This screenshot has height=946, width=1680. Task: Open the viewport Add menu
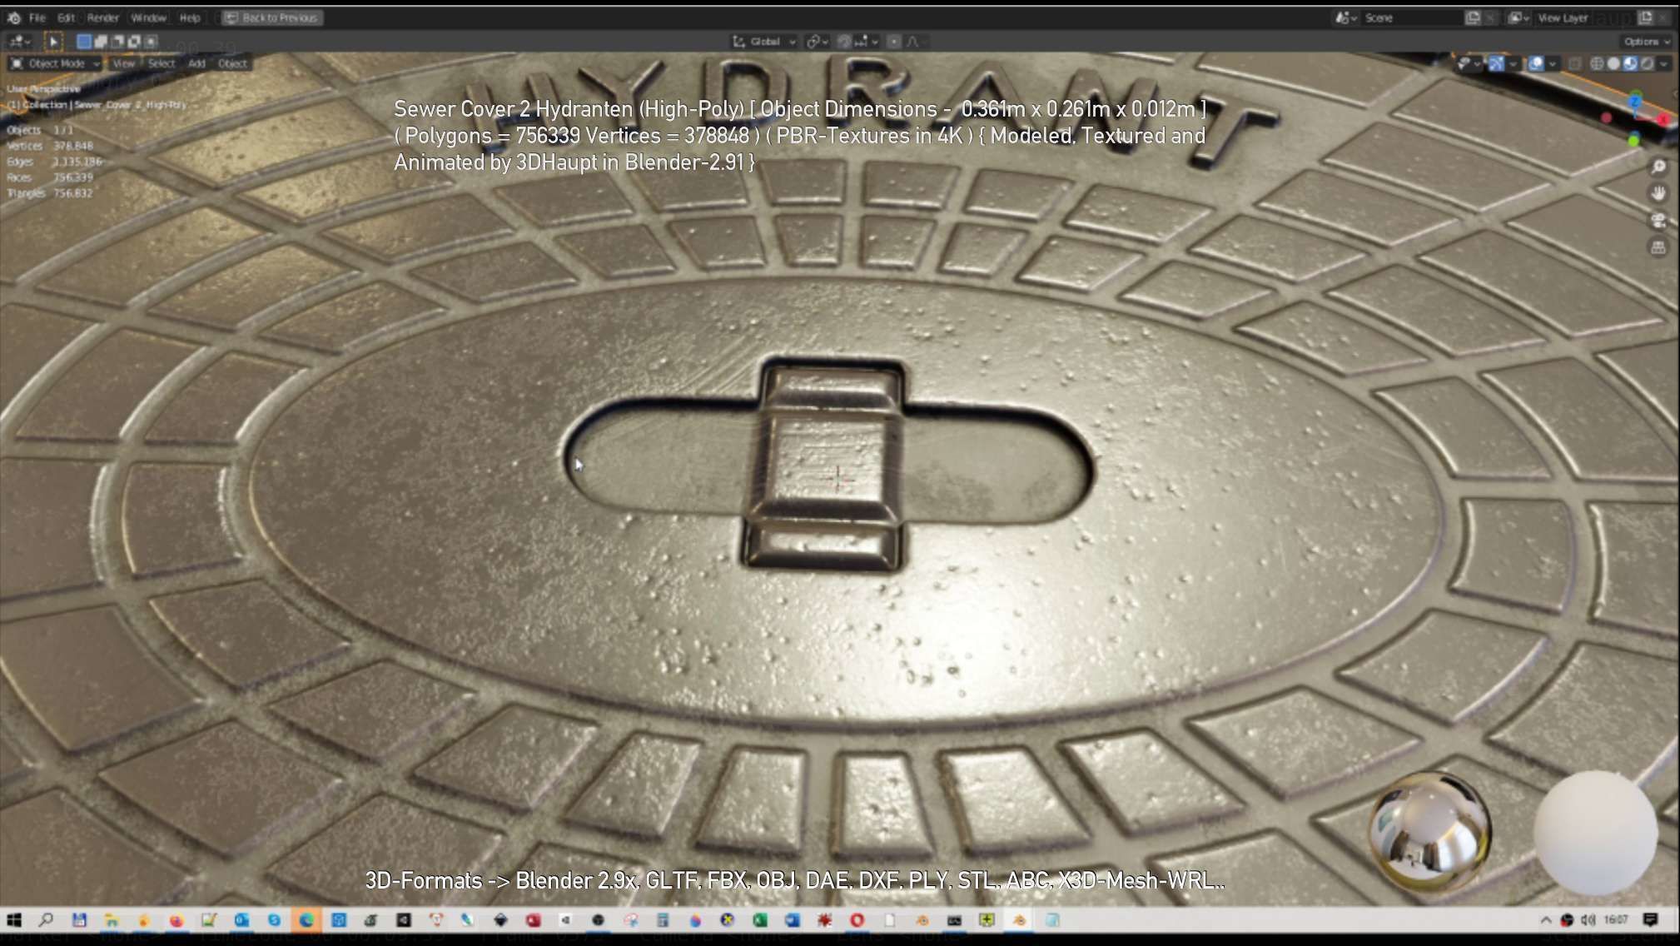(196, 63)
